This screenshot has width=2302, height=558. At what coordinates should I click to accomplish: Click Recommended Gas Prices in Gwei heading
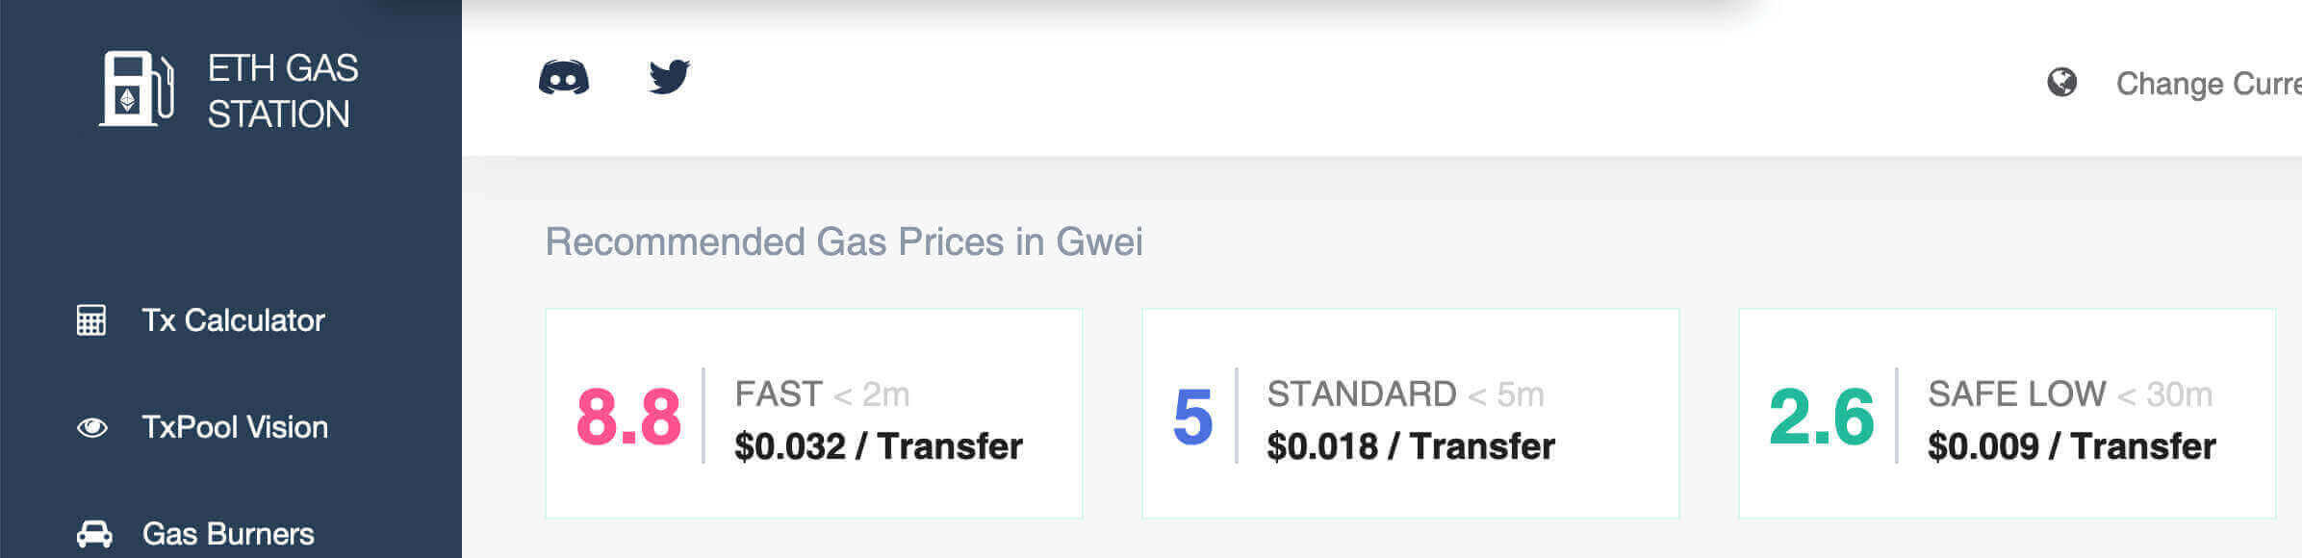[x=844, y=241]
